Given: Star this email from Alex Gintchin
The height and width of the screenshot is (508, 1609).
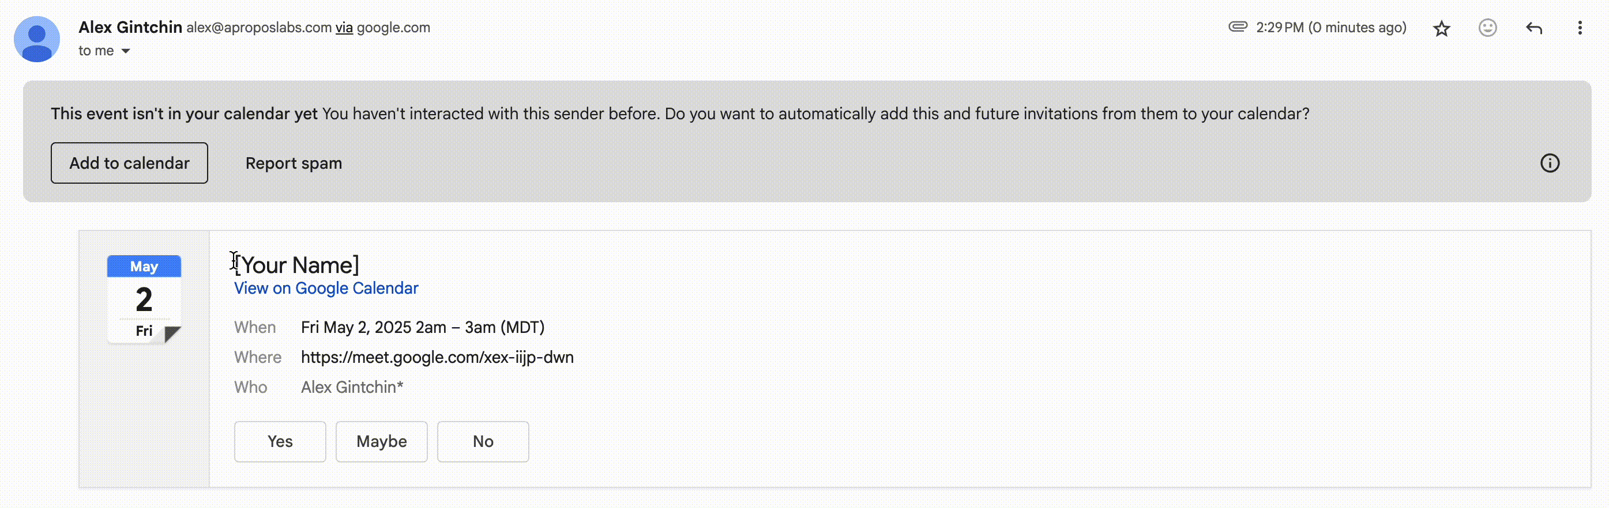Looking at the screenshot, I should pos(1441,28).
